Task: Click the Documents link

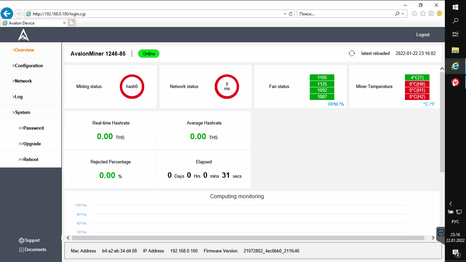Action: click(35, 250)
